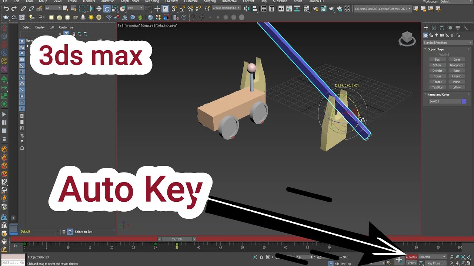Open Scene Explorer Display menu
474x266 pixels.
pyautogui.click(x=40, y=27)
